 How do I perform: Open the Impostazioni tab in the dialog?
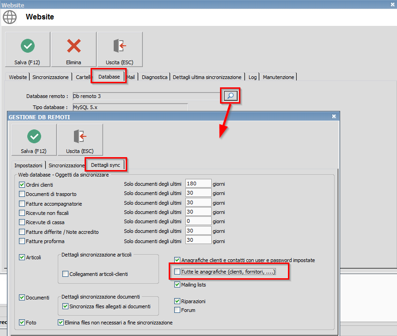[x=28, y=165]
